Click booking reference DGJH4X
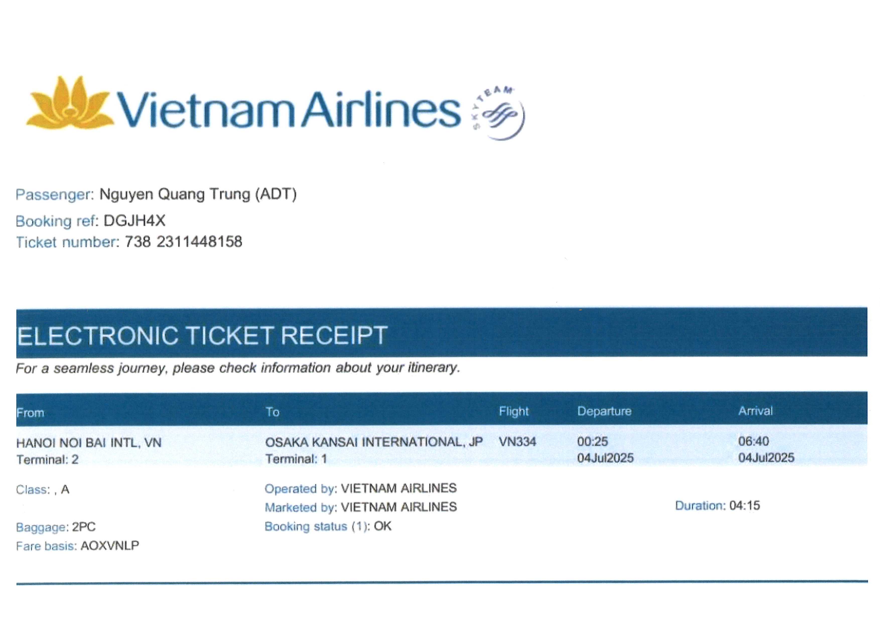Screen dimensions: 880x622 [134, 221]
